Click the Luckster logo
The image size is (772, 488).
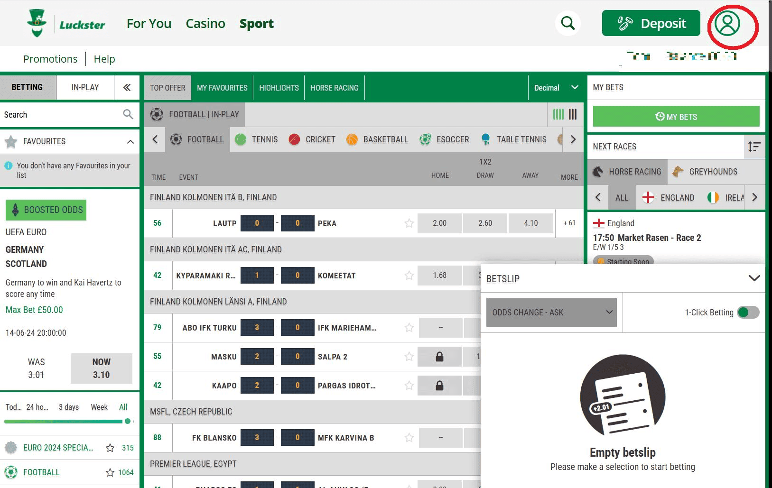click(x=66, y=24)
